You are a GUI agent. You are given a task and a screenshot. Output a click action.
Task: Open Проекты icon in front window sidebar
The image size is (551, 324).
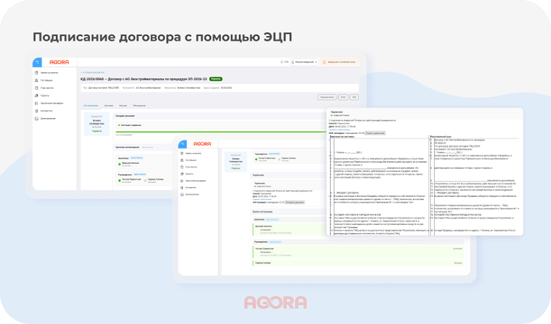(182, 174)
